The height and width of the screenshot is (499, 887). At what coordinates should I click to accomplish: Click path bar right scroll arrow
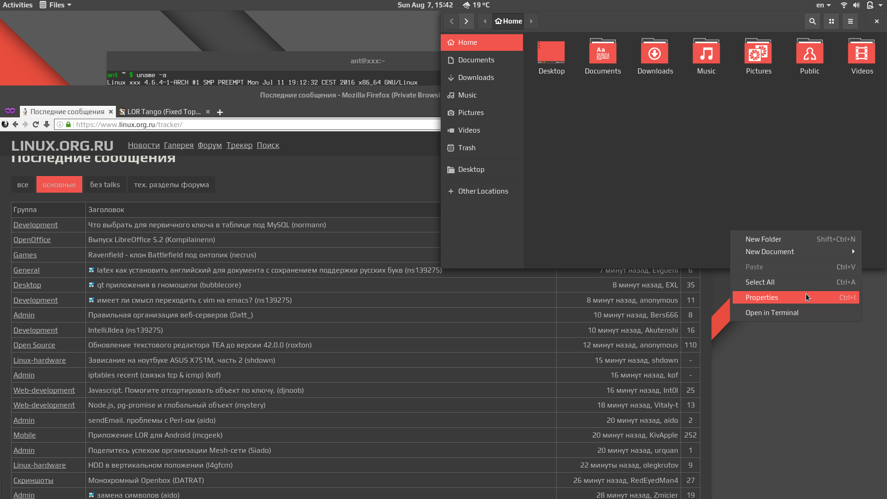(531, 21)
